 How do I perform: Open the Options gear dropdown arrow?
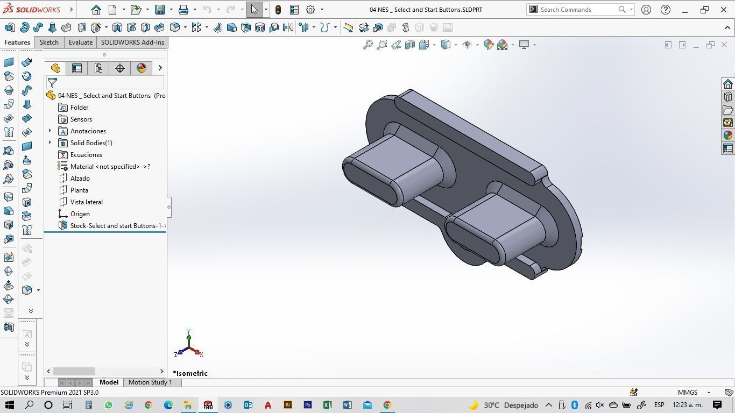coord(322,10)
